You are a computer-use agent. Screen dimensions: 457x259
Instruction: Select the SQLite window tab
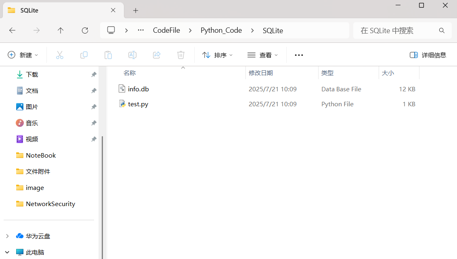point(63,10)
